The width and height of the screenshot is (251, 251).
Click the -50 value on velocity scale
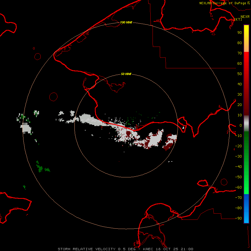pos(238,177)
